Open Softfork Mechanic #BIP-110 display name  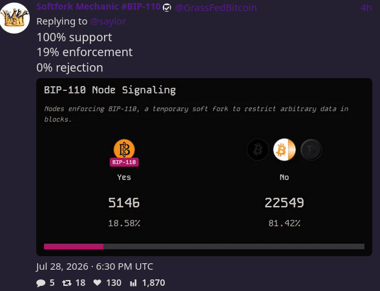(99, 6)
